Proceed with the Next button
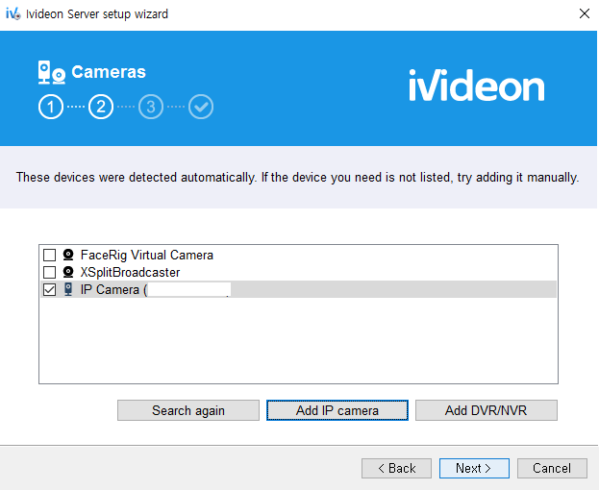Image resolution: width=599 pixels, height=490 pixels. coord(474,468)
